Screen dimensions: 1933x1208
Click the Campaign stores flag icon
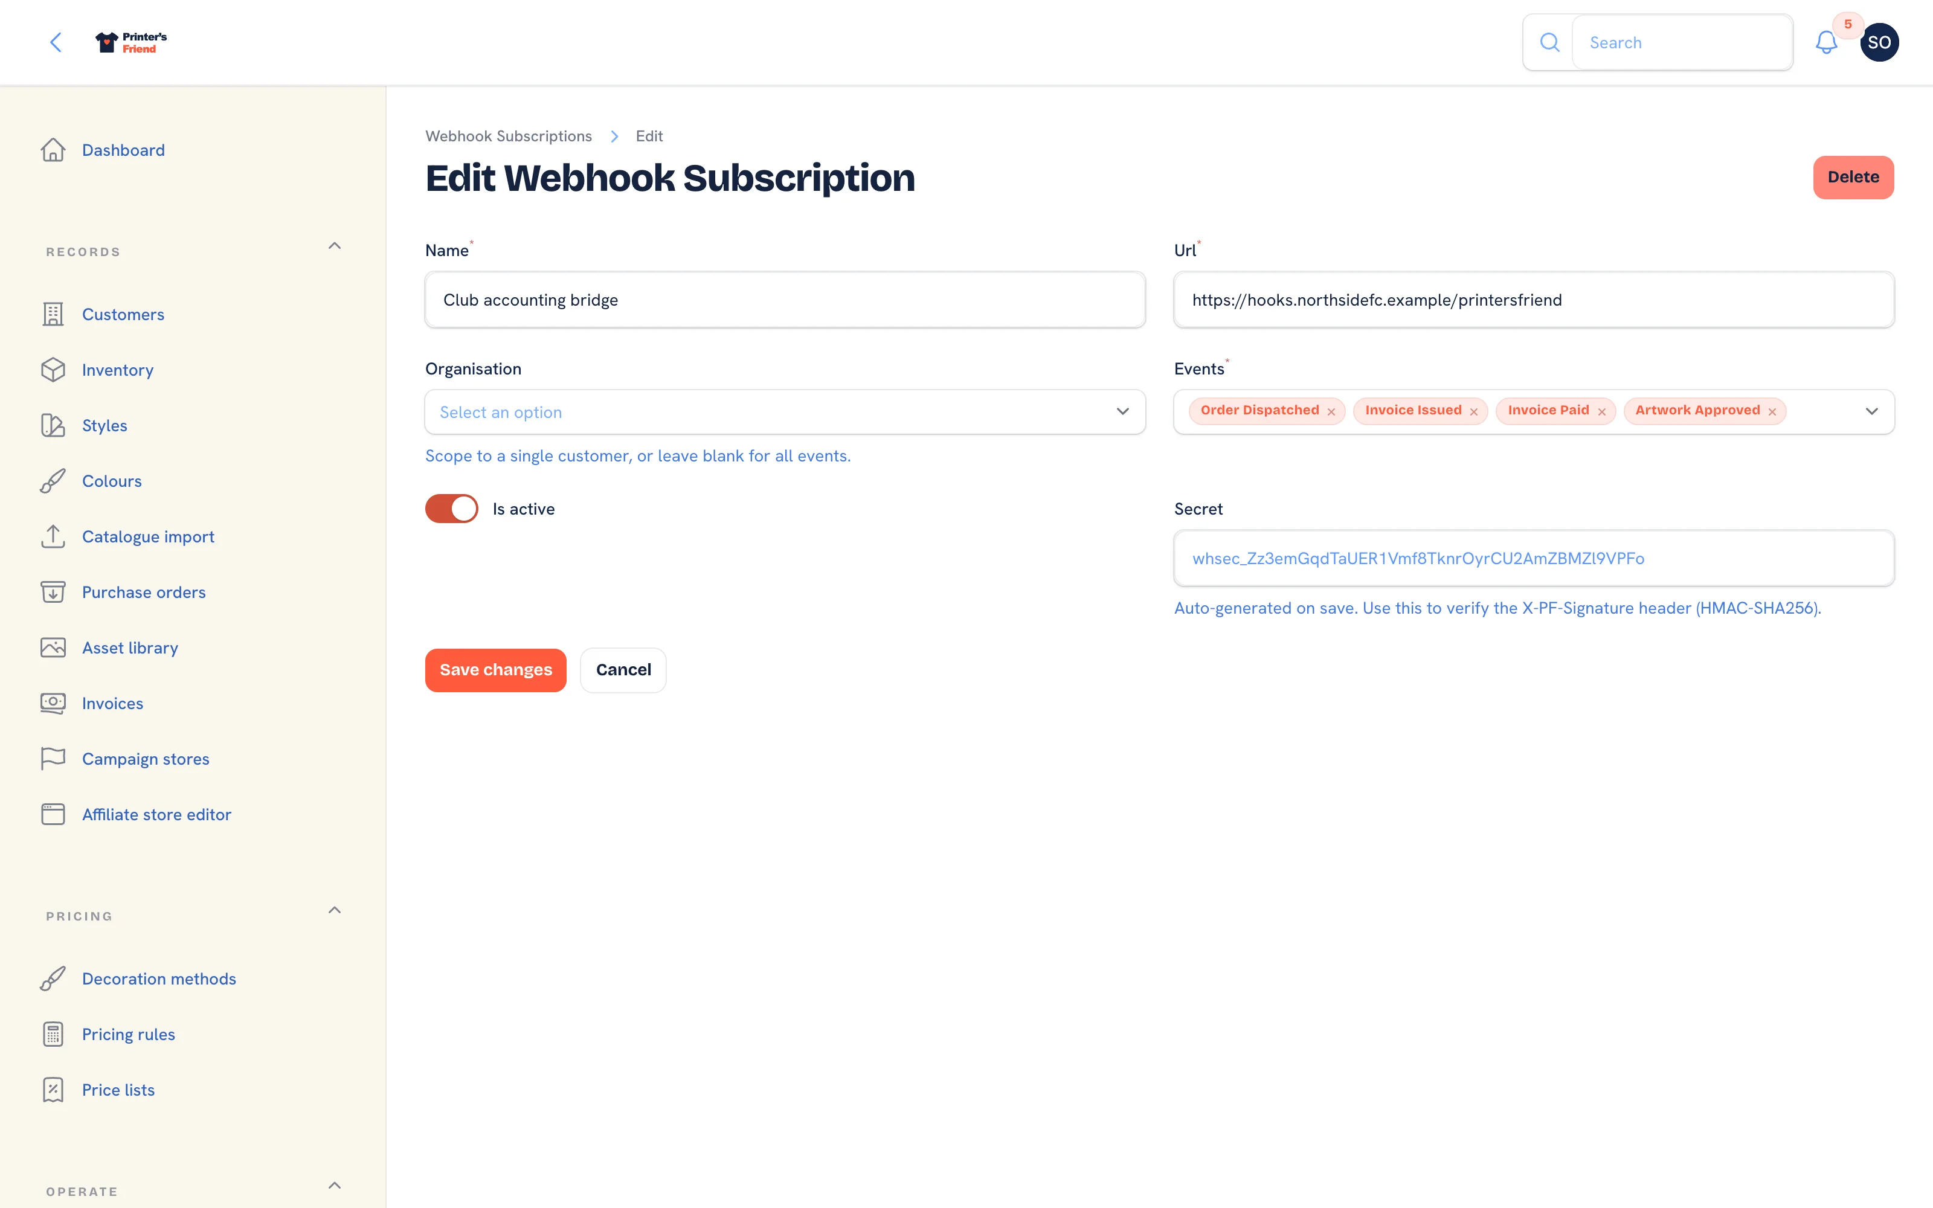[53, 759]
